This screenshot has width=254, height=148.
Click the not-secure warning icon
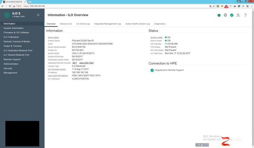click(14, 6)
